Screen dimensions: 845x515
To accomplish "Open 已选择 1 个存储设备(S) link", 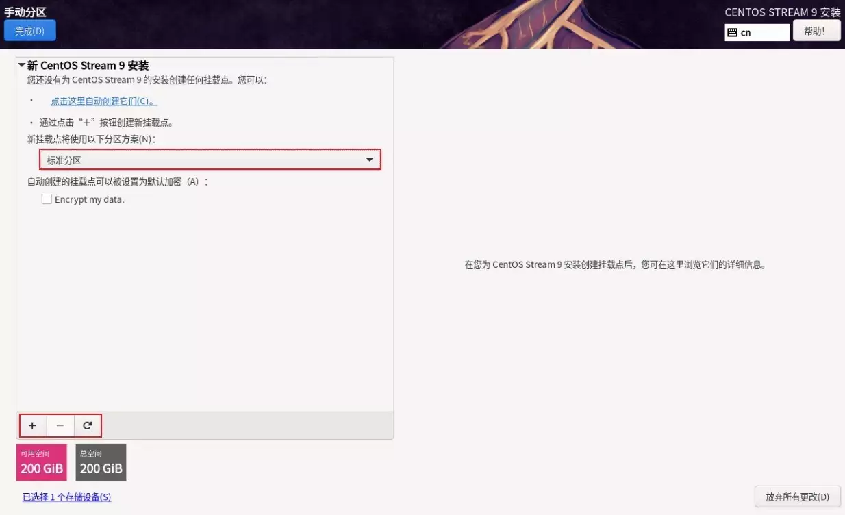I will coord(67,497).
